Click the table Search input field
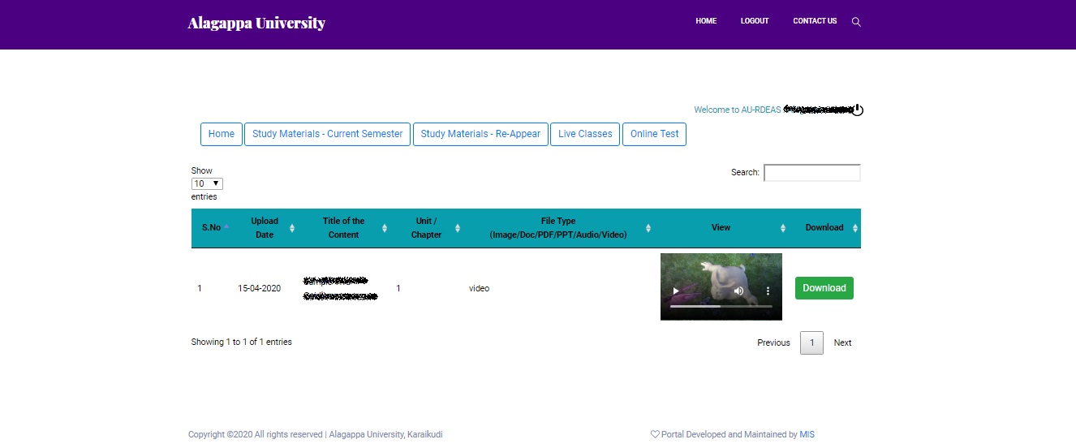Image resolution: width=1076 pixels, height=448 pixels. pyautogui.click(x=812, y=172)
